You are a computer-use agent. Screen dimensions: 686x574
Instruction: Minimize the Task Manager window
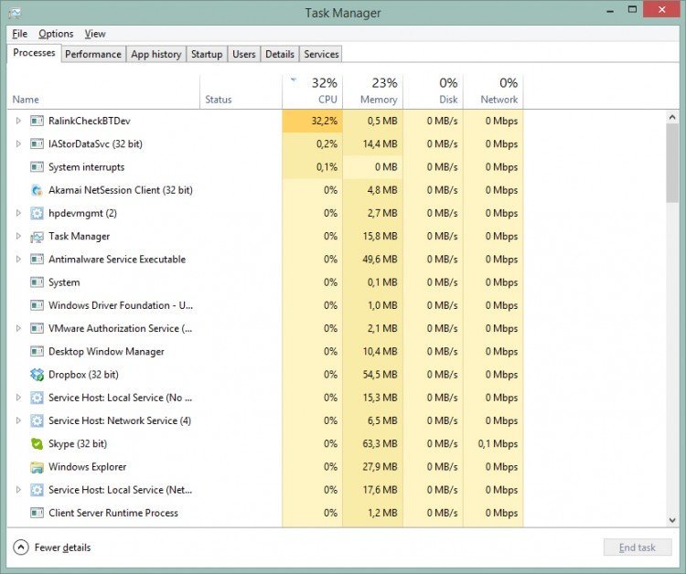click(x=610, y=10)
